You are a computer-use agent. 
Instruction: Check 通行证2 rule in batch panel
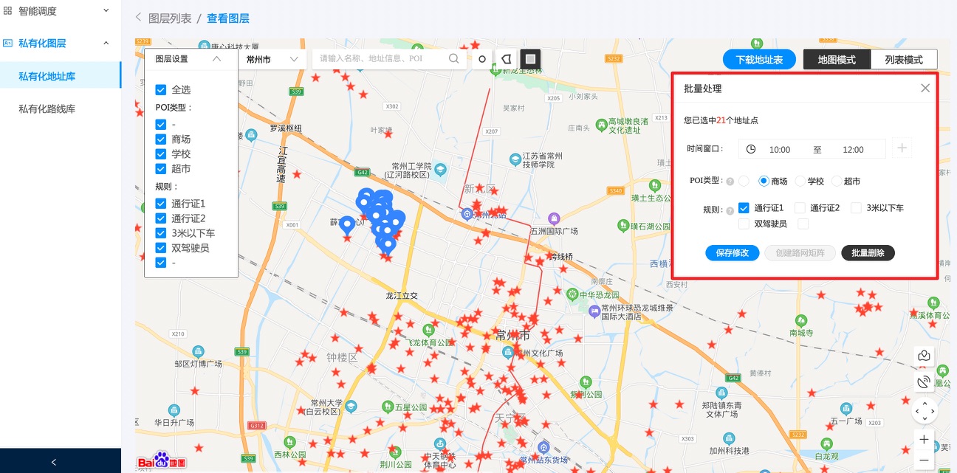pyautogui.click(x=800, y=208)
